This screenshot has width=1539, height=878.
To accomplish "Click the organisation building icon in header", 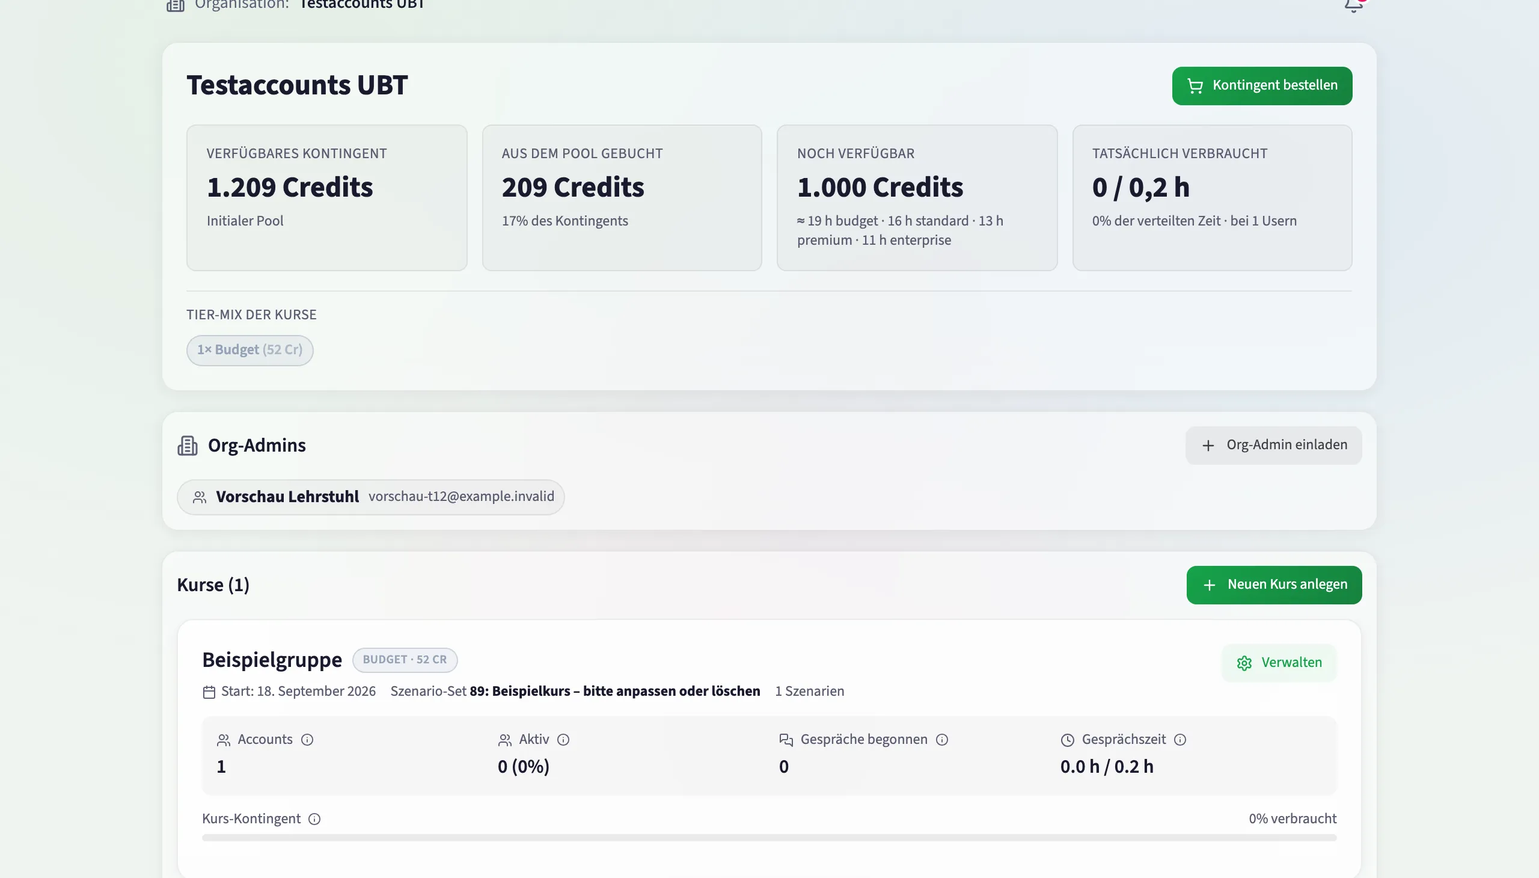I will (176, 5).
